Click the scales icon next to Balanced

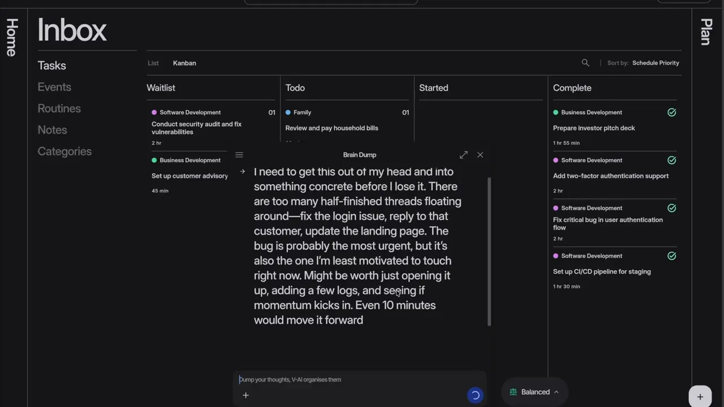[x=513, y=392]
